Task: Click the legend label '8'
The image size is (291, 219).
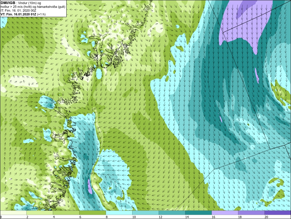Action: [107, 217]
